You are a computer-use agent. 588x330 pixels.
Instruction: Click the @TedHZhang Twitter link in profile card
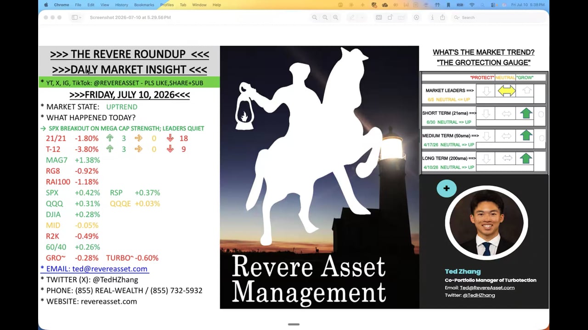pyautogui.click(x=479, y=295)
